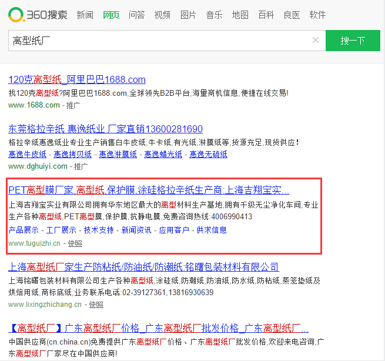Screen dimensions: 385x361
Task: Click phone text 02-39127361,13816930639
Action: (x=168, y=292)
